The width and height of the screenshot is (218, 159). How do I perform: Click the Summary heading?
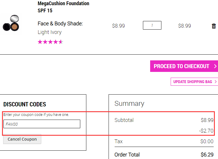point(129,104)
